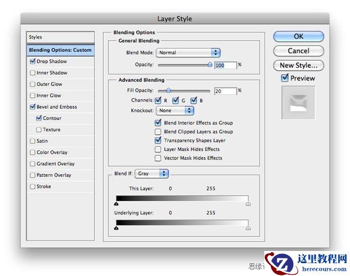The width and height of the screenshot is (350, 276).
Task: Click the Fill Opacity slider handle
Action: click(x=169, y=90)
